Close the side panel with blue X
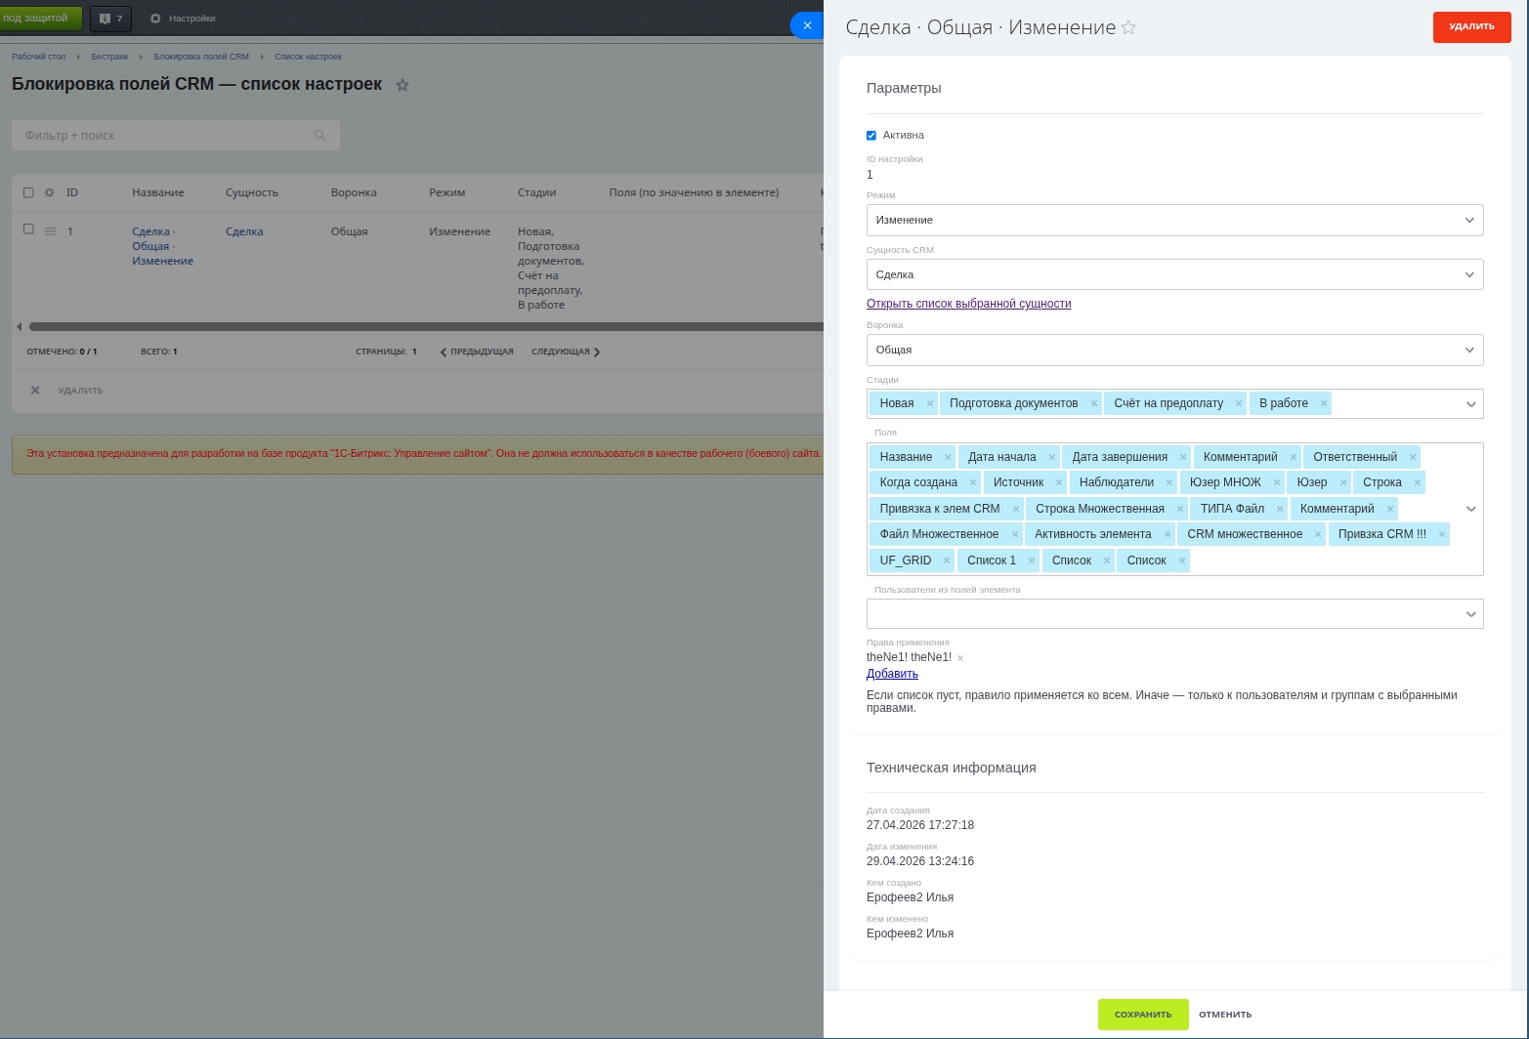1529x1039 pixels. coord(807,25)
